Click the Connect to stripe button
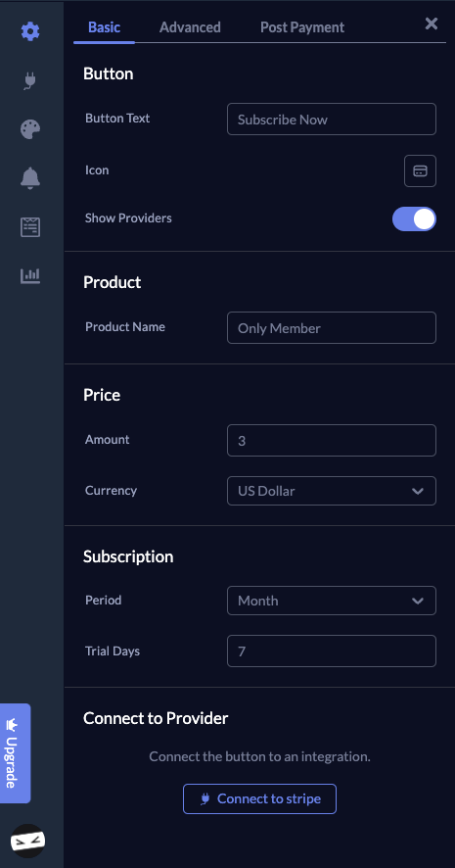The image size is (455, 868). pyautogui.click(x=260, y=798)
